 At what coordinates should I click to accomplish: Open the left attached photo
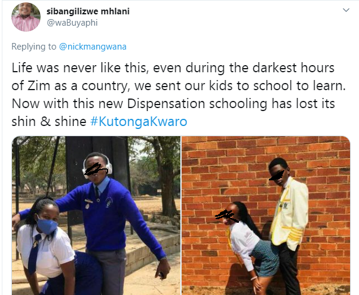(x=96, y=216)
